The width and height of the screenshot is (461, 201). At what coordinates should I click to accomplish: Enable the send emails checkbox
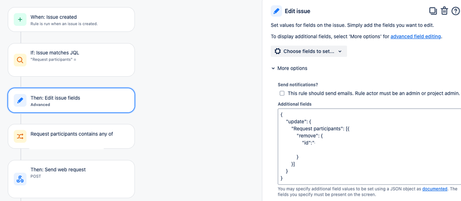(282, 93)
